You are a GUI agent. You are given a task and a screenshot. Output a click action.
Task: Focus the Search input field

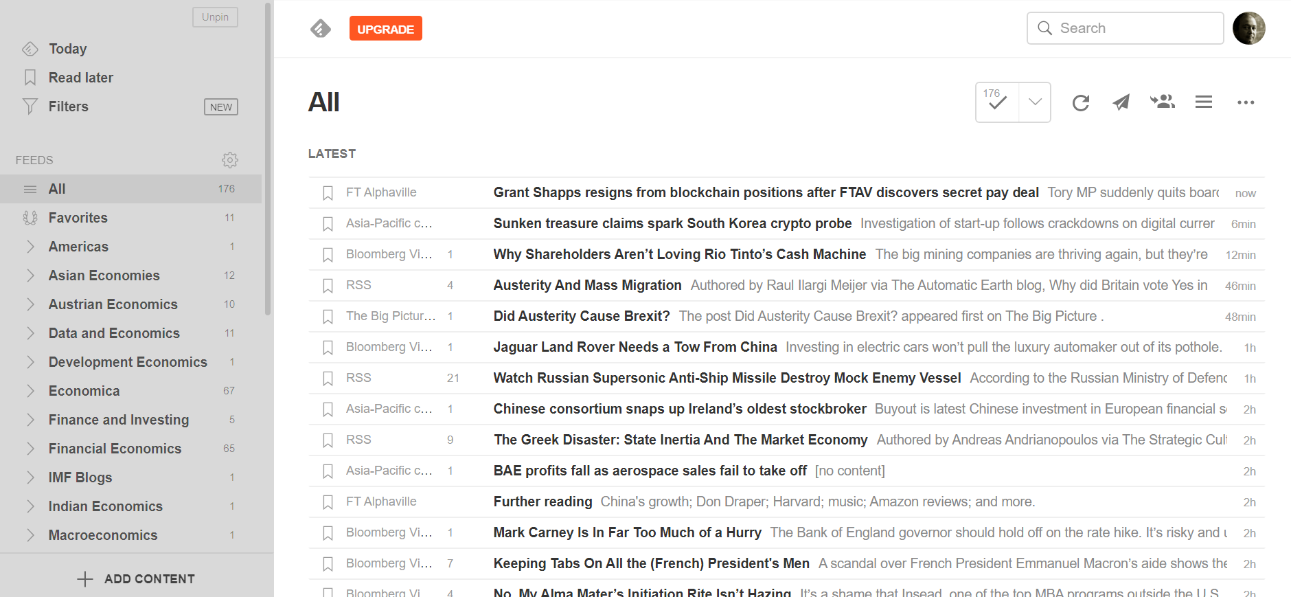click(x=1125, y=28)
